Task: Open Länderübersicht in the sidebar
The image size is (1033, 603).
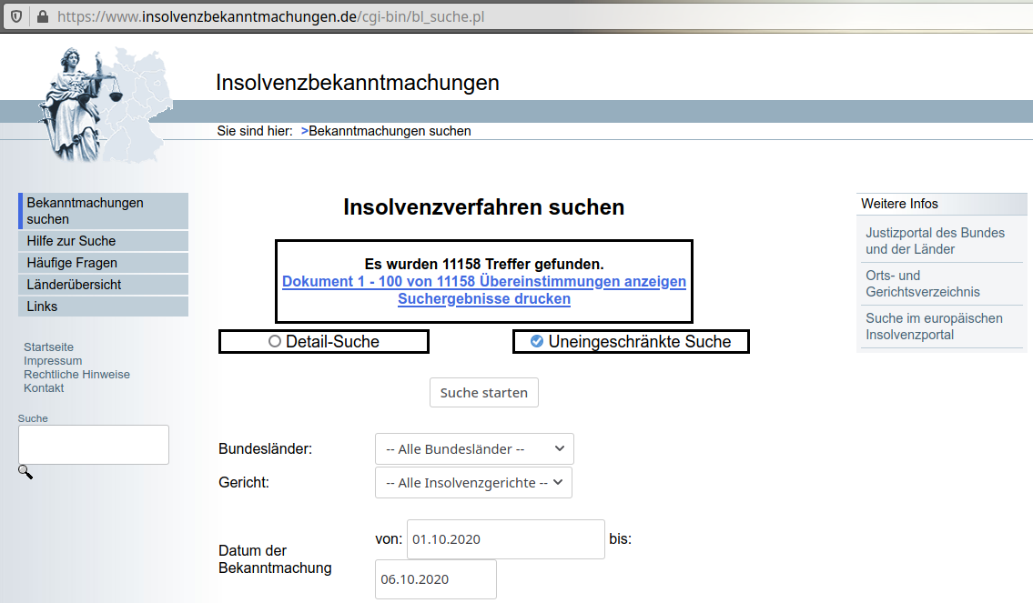Action: [x=75, y=285]
